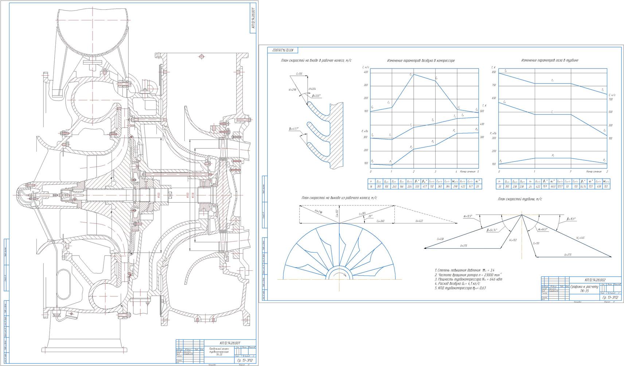Viewport: 624px width, 366px height.
Task: Click the 'W₂=445' label on the turbine velocity plan
Action: coord(580,238)
